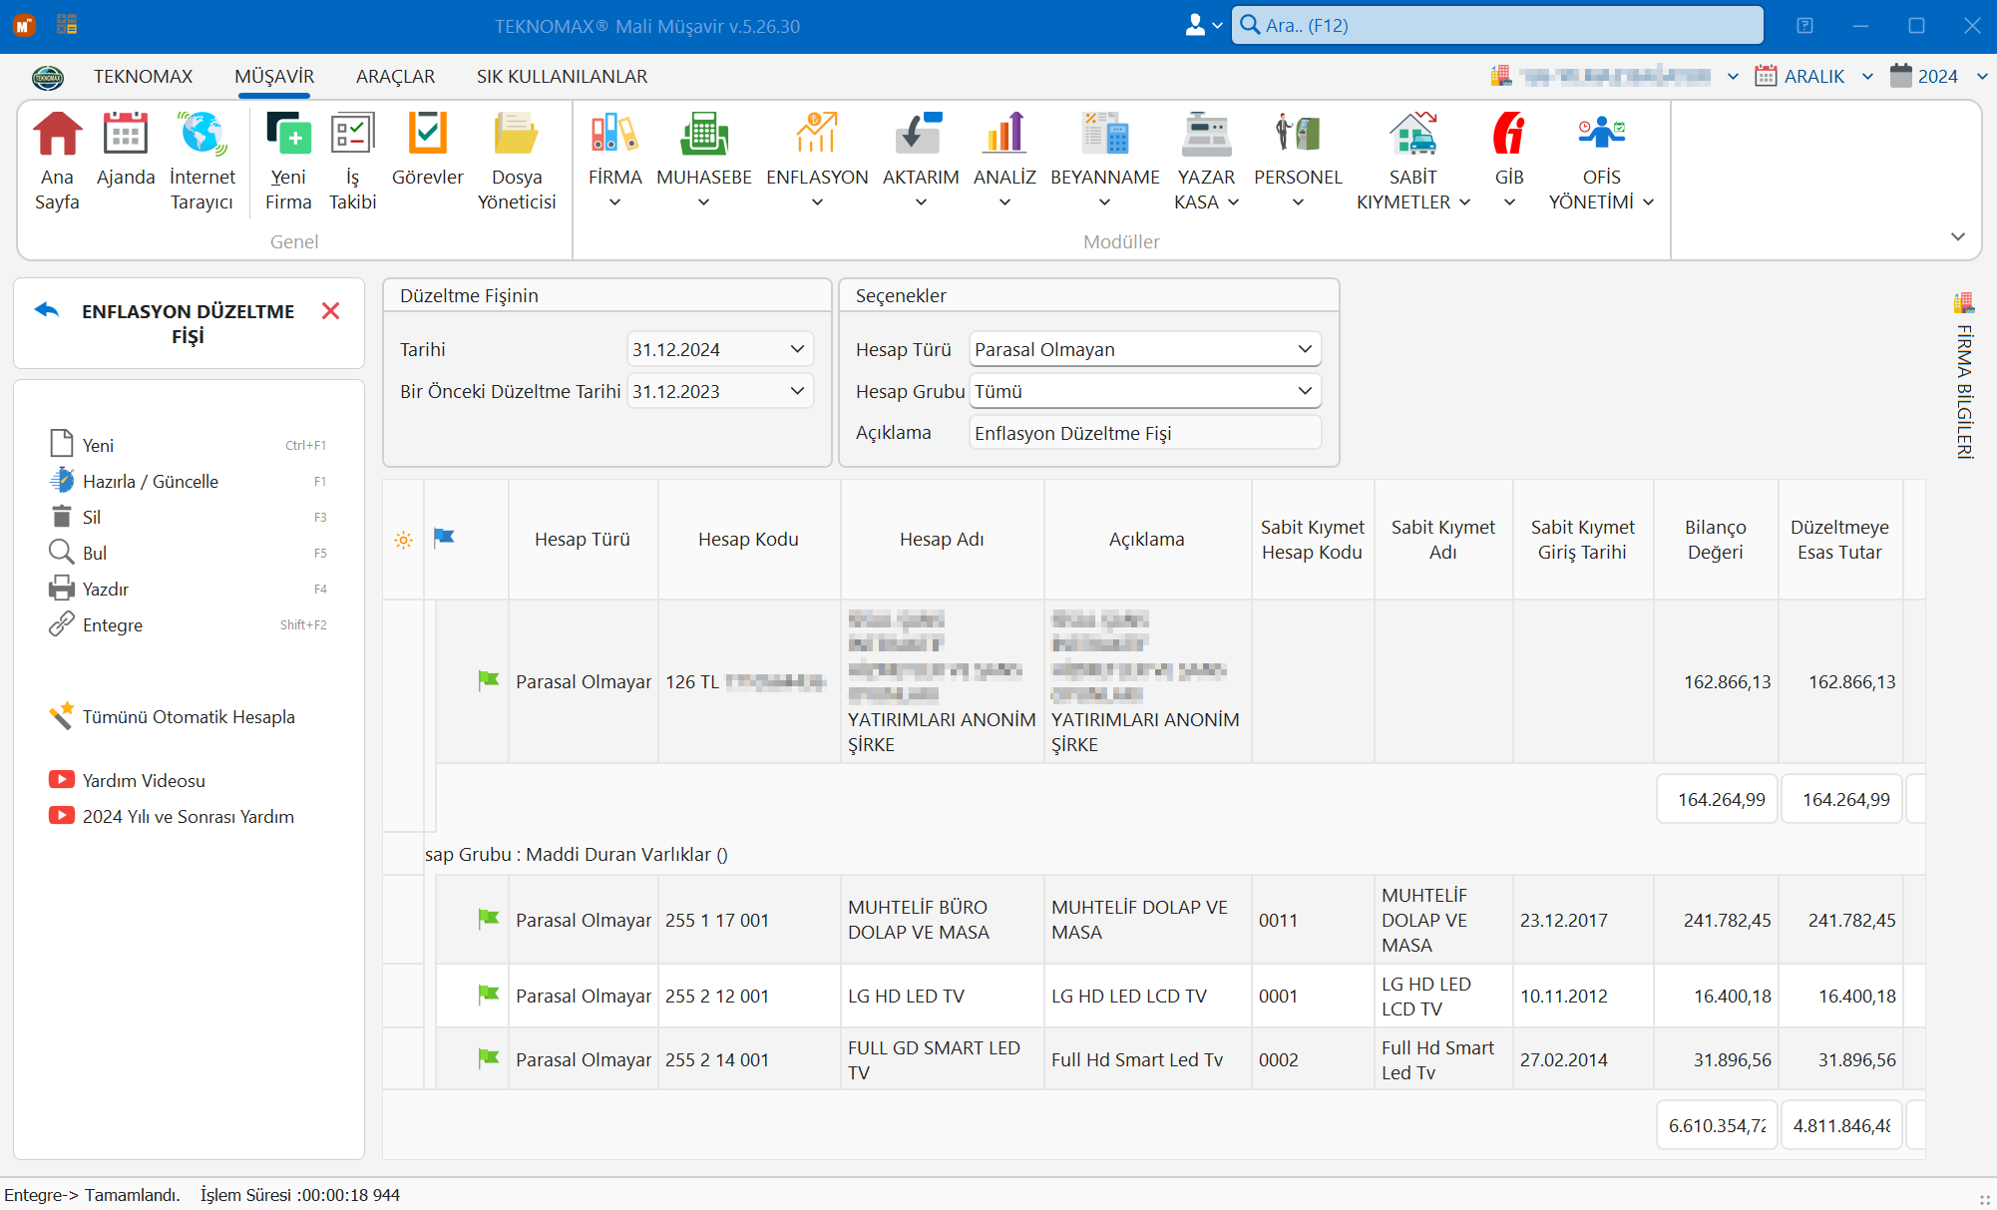Image resolution: width=1997 pixels, height=1210 pixels.
Task: Click the back arrow beside Enflasyon Düzeltme Fişi
Action: pos(47,310)
